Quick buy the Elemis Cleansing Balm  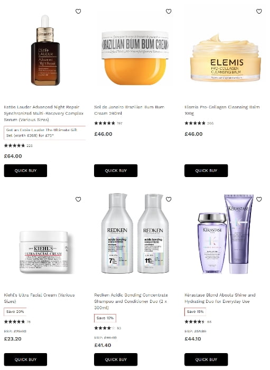(206, 171)
